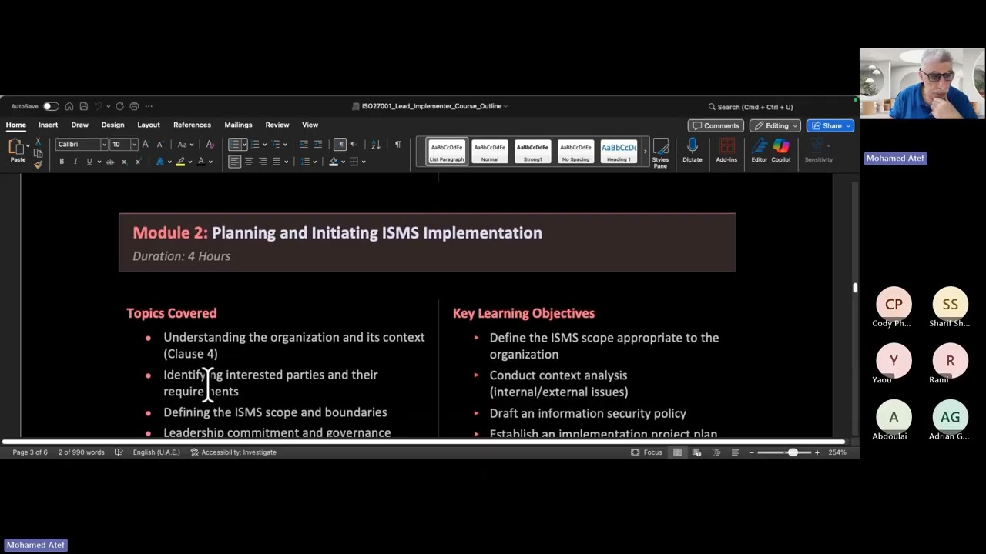Start Dictate with the microphone

tap(693, 151)
